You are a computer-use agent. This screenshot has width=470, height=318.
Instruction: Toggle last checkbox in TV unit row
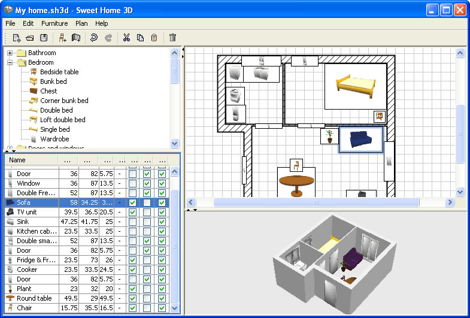pyautogui.click(x=162, y=212)
